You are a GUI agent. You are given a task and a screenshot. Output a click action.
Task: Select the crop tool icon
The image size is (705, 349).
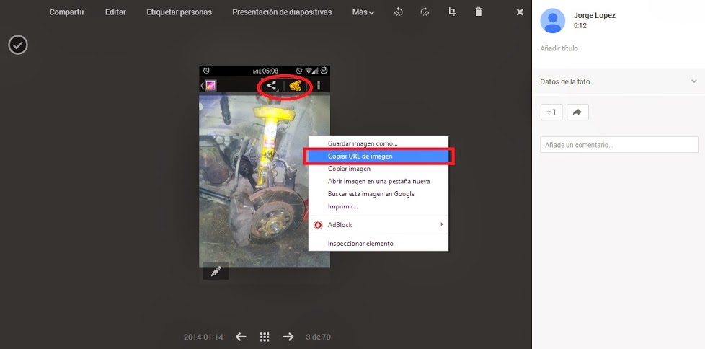(x=452, y=12)
